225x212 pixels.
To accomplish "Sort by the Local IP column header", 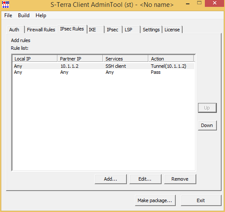I will click(x=35, y=59).
